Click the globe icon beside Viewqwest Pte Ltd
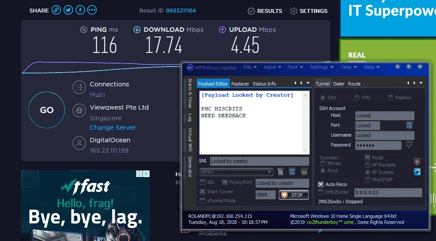Viewport: 436px width, 241px height. coord(79,111)
